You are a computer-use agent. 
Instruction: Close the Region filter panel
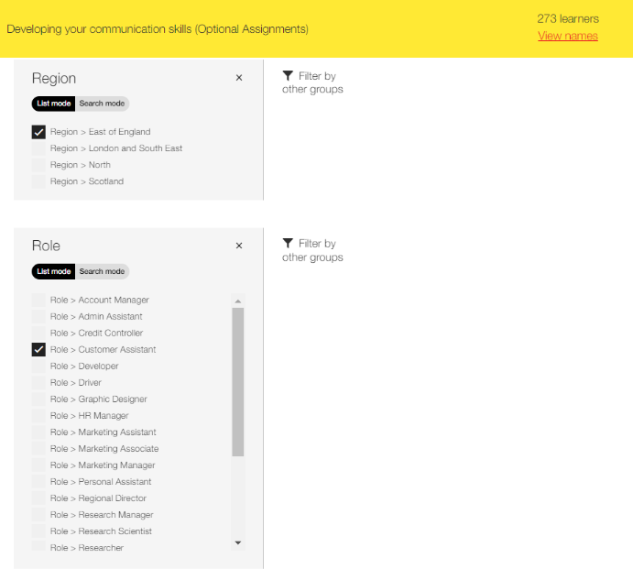tap(239, 78)
